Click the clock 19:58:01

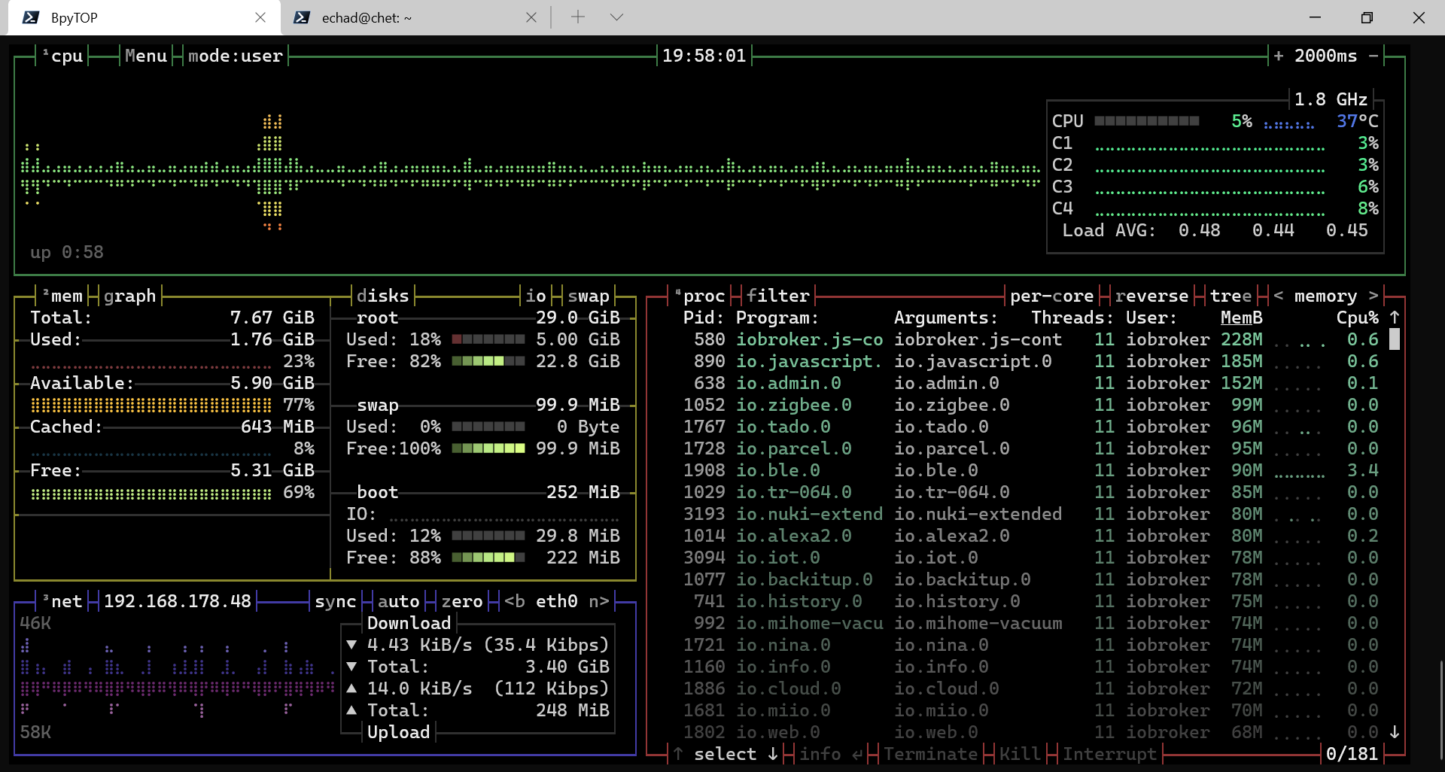click(x=704, y=56)
